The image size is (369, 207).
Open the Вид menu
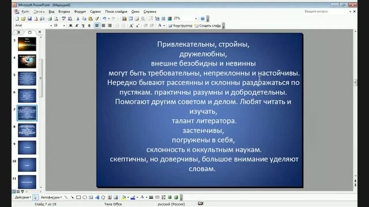point(51,11)
